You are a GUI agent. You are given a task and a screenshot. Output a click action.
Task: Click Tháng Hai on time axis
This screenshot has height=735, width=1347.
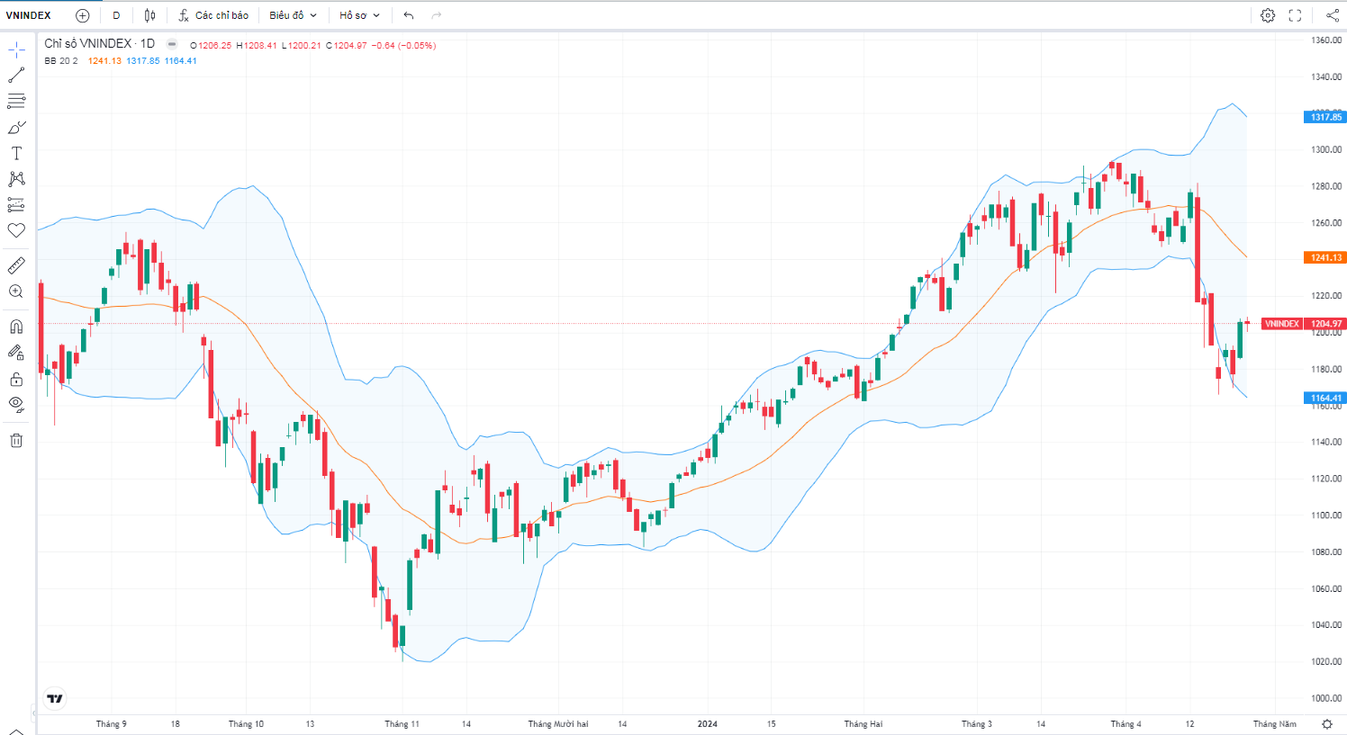click(863, 724)
